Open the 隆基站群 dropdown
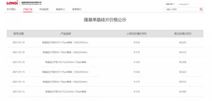The height and width of the screenshot is (101, 212). coord(170,4)
